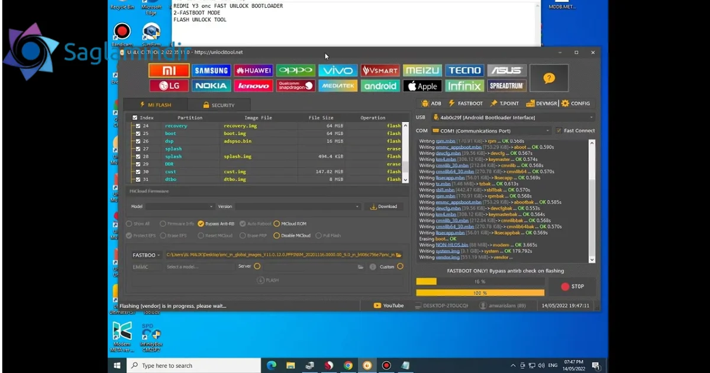Open the ADB tool

point(431,104)
